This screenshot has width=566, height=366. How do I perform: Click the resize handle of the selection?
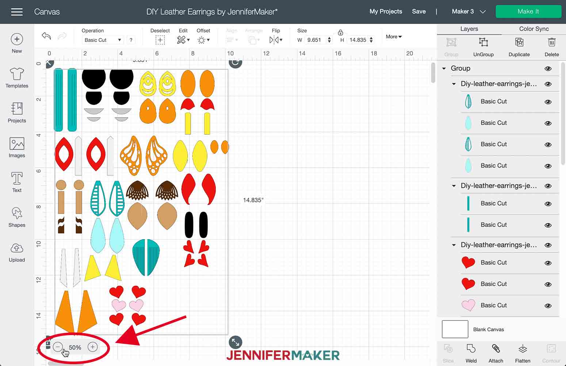[x=236, y=342]
